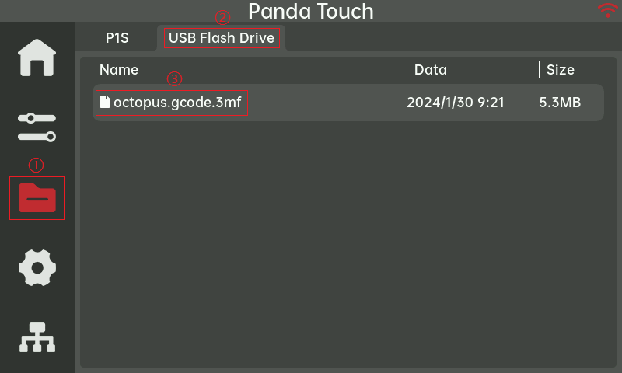Click document icon beside octopus.gcode.3mf
The width and height of the screenshot is (622, 373).
point(105,102)
